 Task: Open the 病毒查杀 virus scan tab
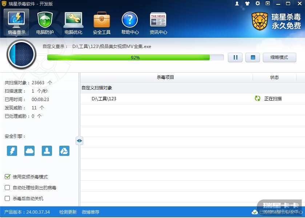click(x=16, y=23)
